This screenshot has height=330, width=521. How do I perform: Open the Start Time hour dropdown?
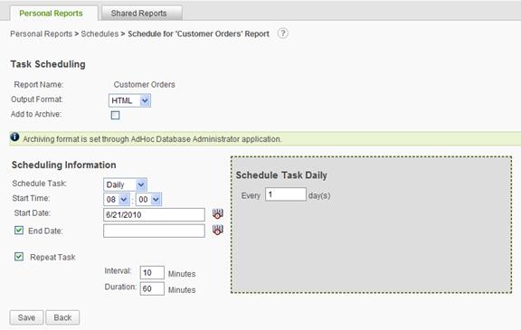pos(117,200)
